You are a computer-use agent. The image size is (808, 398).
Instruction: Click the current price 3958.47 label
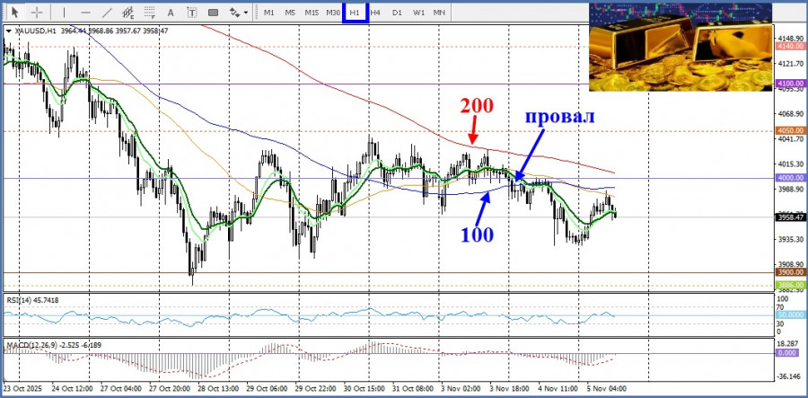click(x=789, y=217)
